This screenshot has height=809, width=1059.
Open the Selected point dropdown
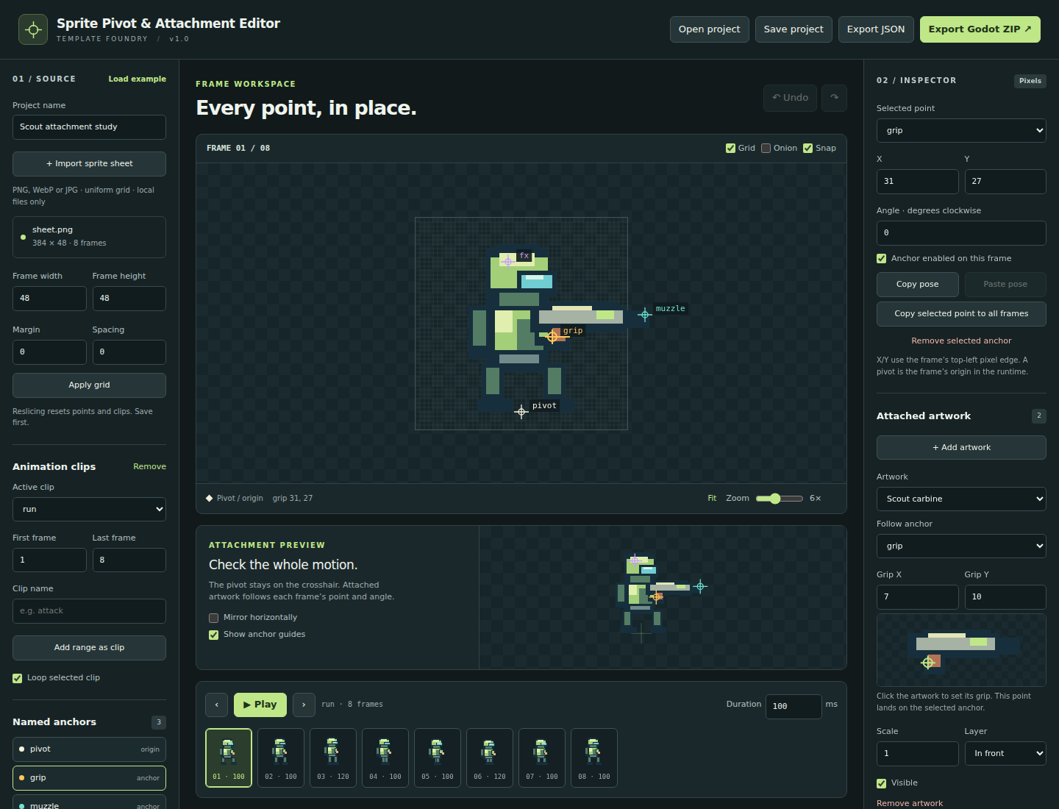961,131
